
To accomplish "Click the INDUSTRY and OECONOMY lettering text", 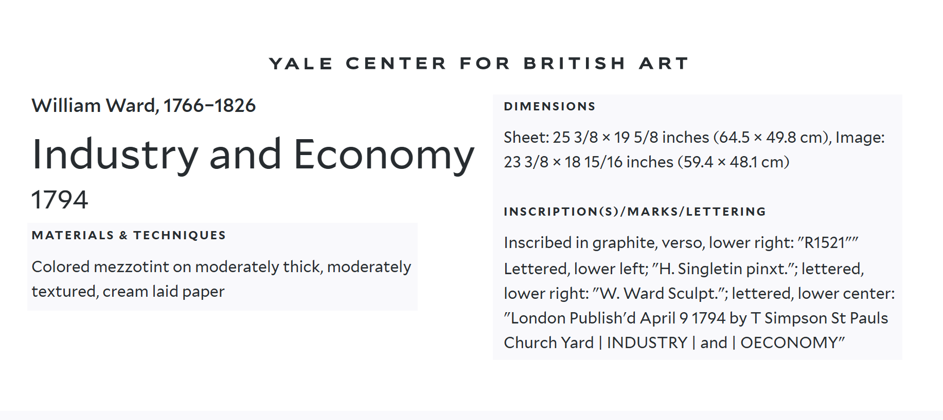I will click(725, 342).
